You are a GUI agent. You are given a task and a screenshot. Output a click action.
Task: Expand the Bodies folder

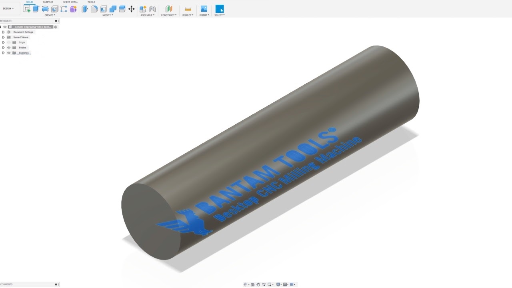4,48
